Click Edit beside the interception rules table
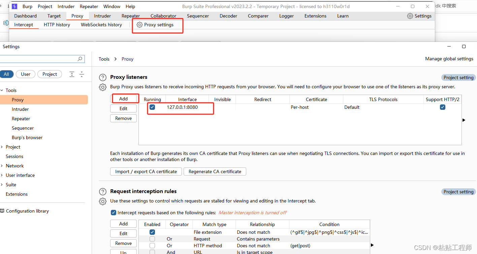477x254 pixels. (x=124, y=233)
